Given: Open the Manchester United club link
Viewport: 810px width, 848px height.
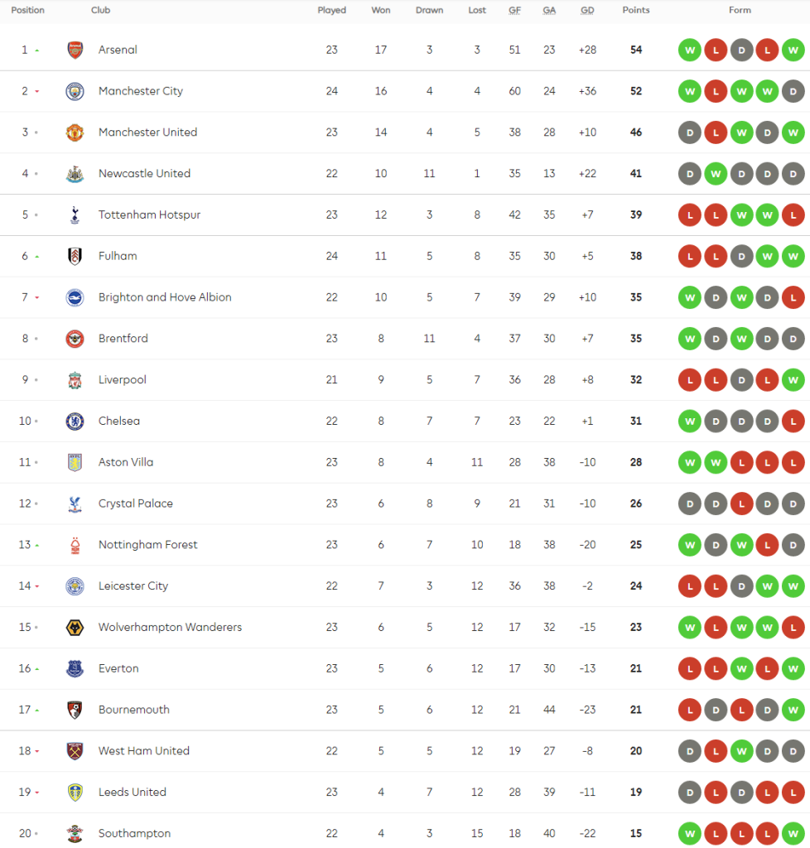Looking at the screenshot, I should 147,132.
